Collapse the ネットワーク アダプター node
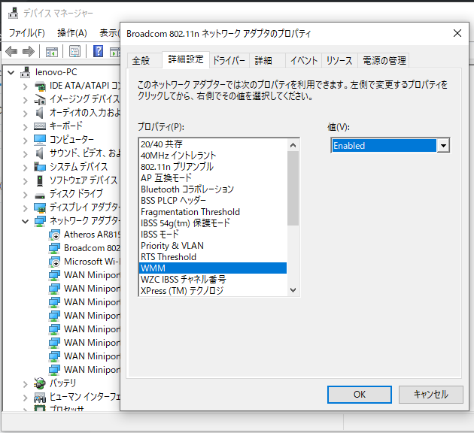This screenshot has width=474, height=433. [x=26, y=221]
